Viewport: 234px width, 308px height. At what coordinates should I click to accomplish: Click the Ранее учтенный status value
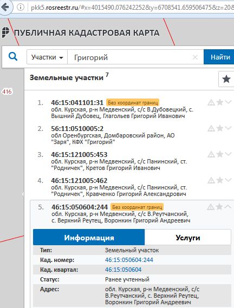[x=127, y=279]
